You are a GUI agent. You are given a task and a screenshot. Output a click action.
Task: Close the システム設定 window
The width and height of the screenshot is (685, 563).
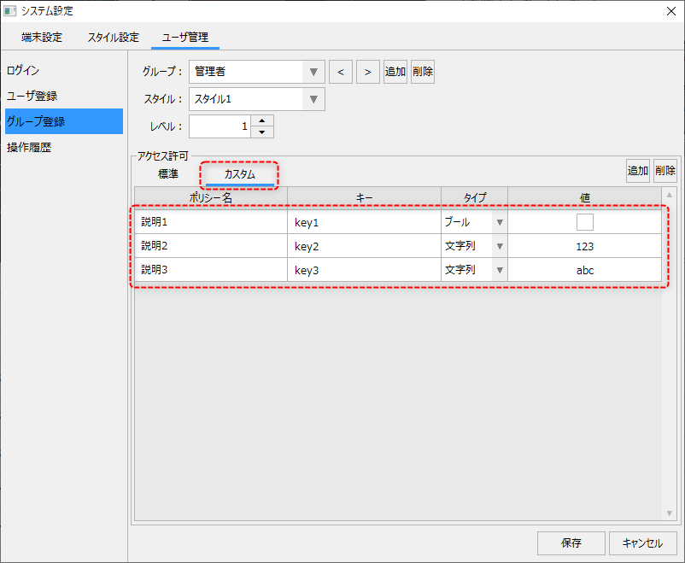pos(669,11)
